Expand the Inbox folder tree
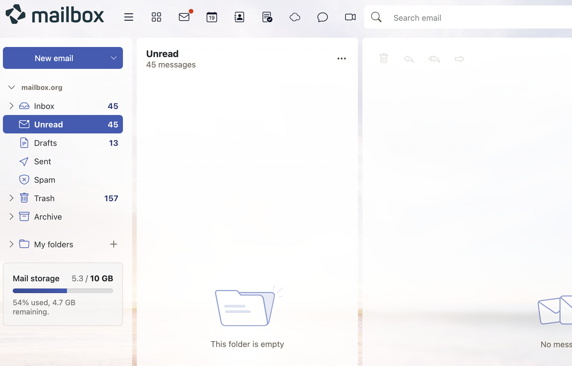 (x=11, y=106)
